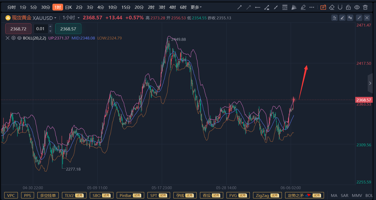The image size is (376, 200).
Task: Switch to the 2分 timeframe
Action: tap(79, 7)
